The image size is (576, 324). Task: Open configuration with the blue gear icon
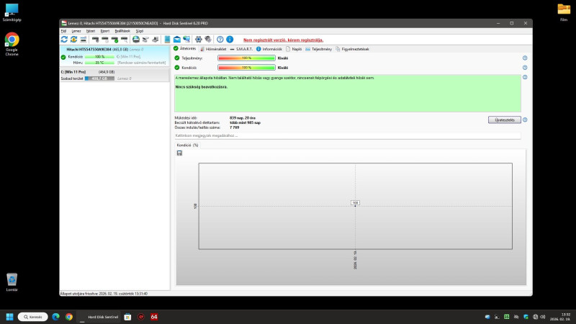(x=199, y=40)
